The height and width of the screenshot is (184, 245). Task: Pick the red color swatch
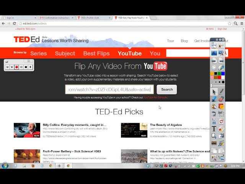click(219, 77)
